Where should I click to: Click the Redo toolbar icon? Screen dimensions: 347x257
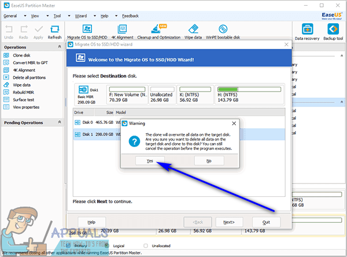tap(24, 32)
